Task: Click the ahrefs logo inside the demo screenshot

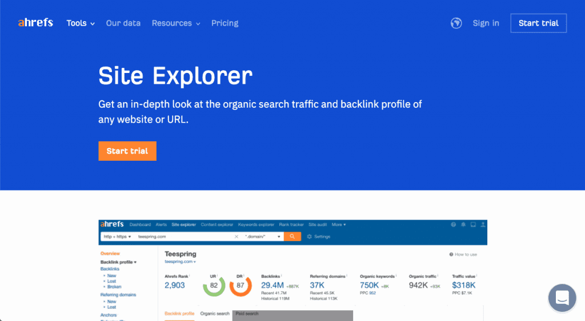Action: (x=112, y=224)
